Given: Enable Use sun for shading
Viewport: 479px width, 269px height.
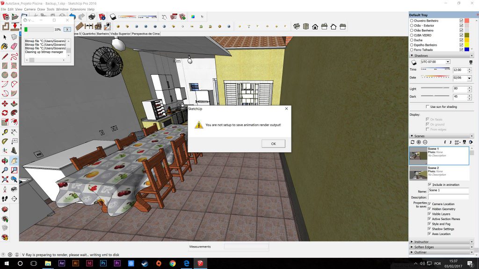Looking at the screenshot, I should point(428,107).
